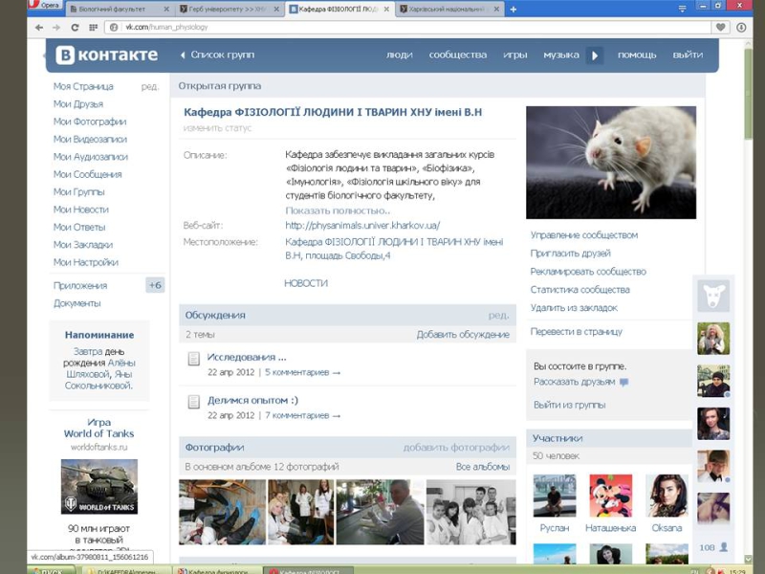The width and height of the screenshot is (765, 574).
Task: Click the megaphone icon next to Рассказать друзьям
Action: pos(624,382)
